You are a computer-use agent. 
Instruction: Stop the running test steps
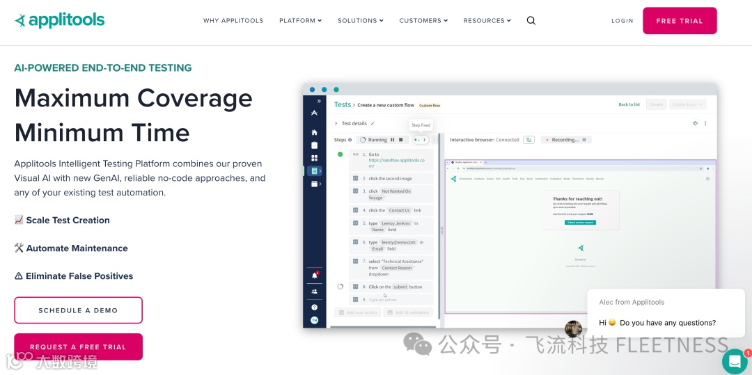tap(401, 140)
